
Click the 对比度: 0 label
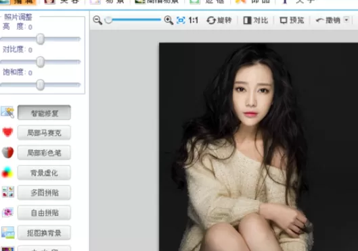click(x=18, y=49)
